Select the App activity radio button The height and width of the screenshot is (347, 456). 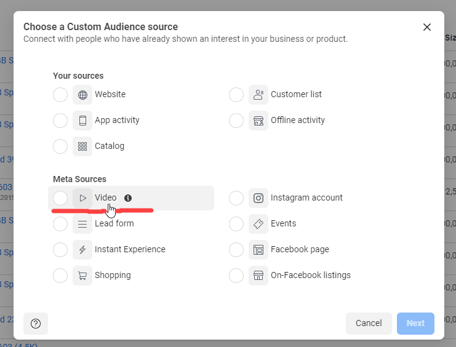(60, 121)
